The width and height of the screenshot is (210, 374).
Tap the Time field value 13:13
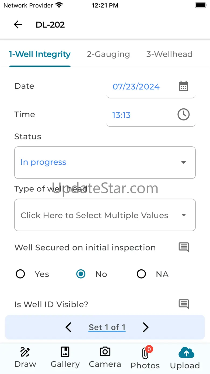point(121,115)
